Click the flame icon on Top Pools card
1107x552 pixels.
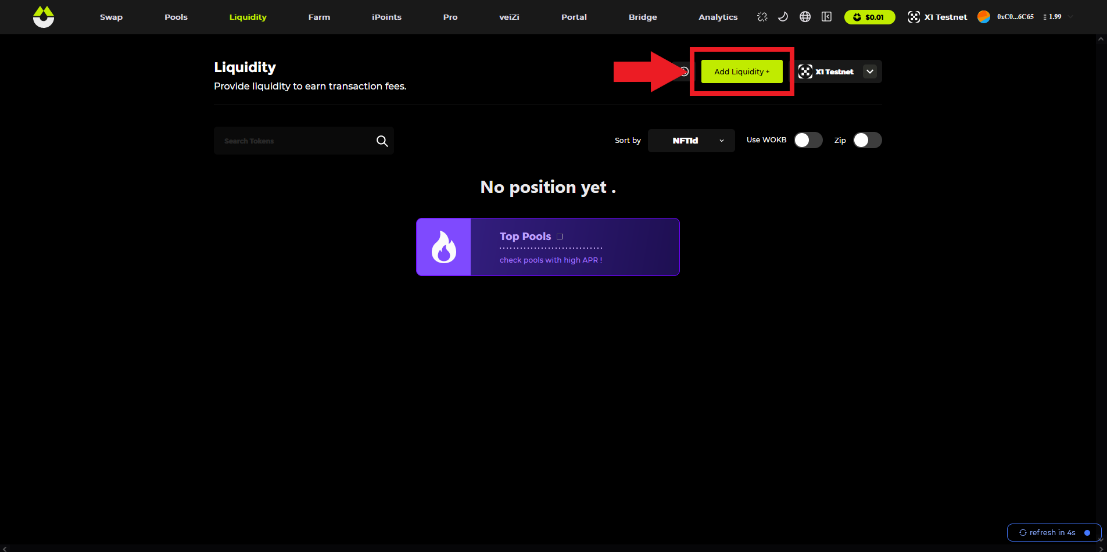443,247
